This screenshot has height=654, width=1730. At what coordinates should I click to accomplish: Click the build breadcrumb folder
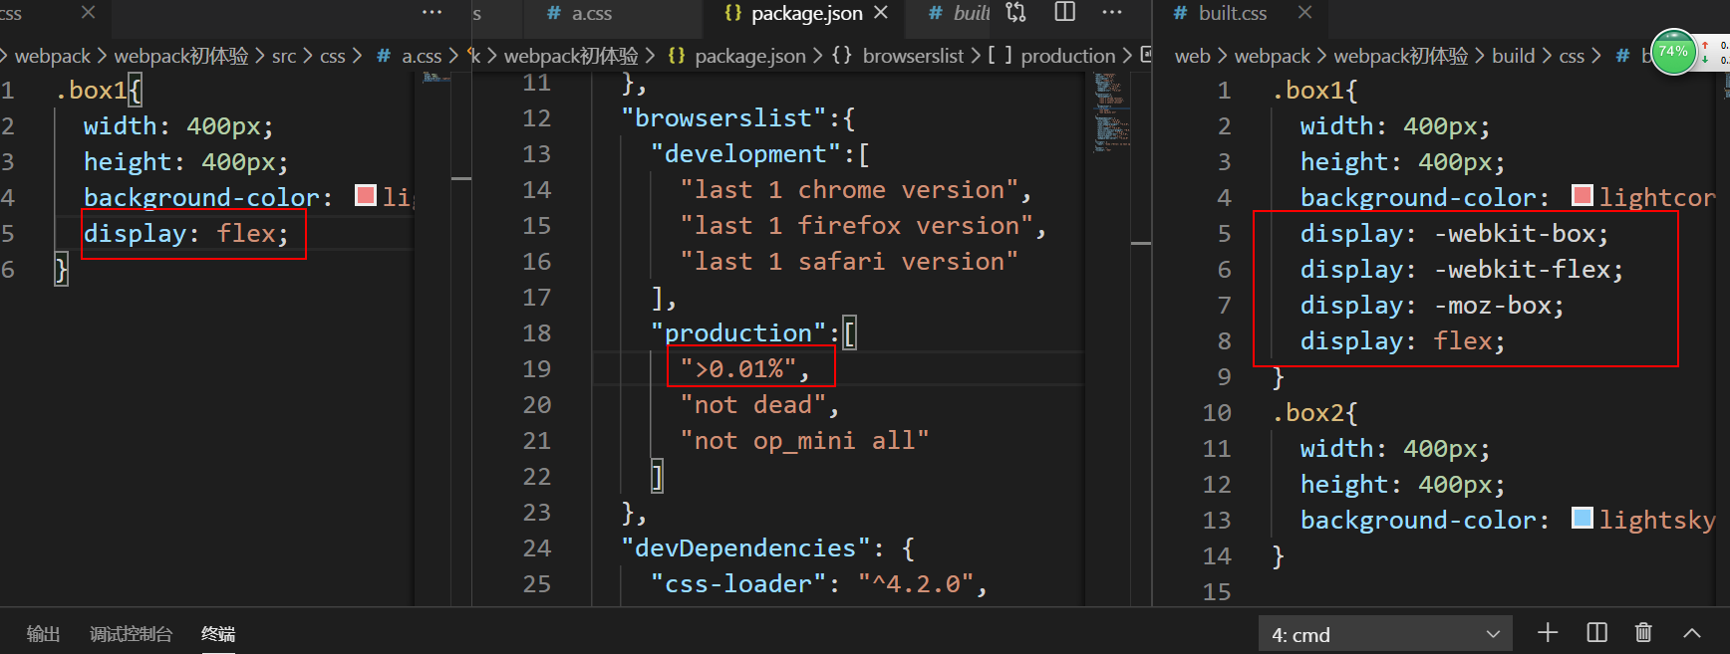[1513, 56]
